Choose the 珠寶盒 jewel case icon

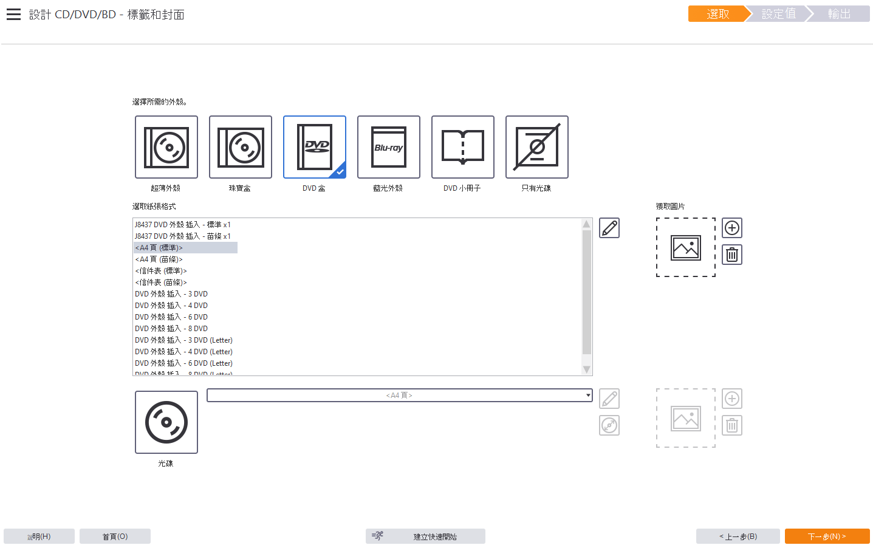tap(240, 147)
